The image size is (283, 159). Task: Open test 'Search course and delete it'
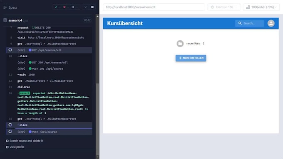pos(26,141)
